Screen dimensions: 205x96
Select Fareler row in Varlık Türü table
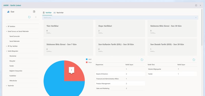172,74
